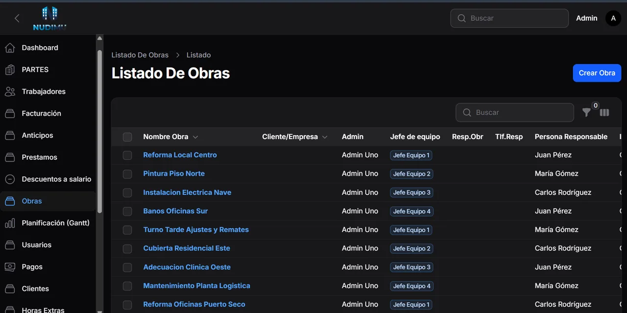The height and width of the screenshot is (313, 627).
Task: Sort by Nombre Obra column chevron
Action: click(195, 137)
